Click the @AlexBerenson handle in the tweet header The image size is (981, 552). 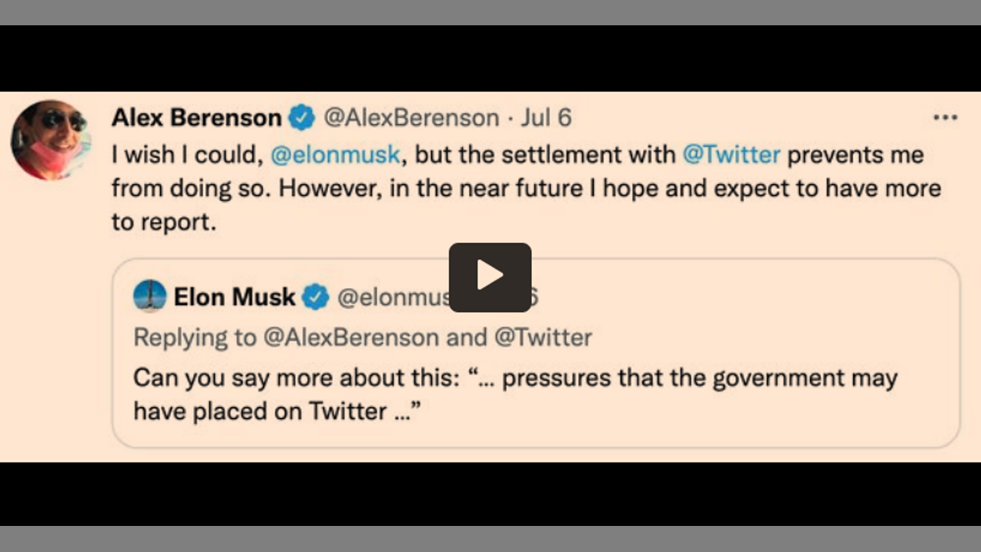point(411,118)
